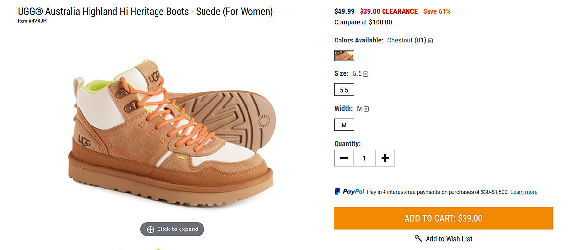This screenshot has height=250, width=587.
Task: Select the Chestnut color swatch
Action: click(x=344, y=55)
